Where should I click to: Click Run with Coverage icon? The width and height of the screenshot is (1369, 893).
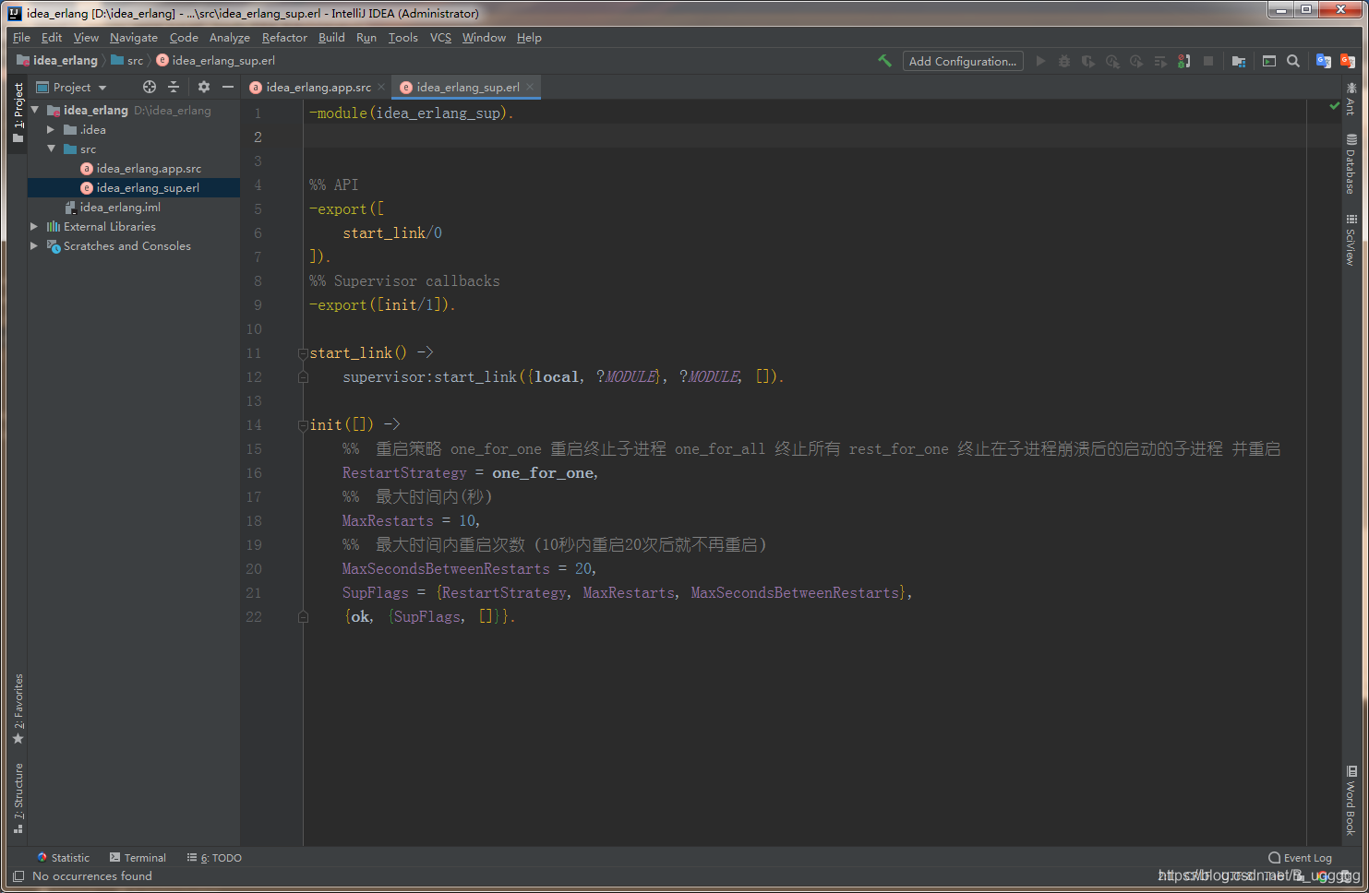[1088, 61]
